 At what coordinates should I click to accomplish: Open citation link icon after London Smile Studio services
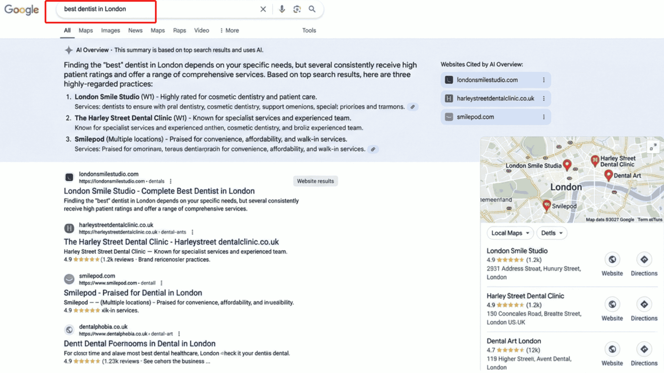coord(413,107)
